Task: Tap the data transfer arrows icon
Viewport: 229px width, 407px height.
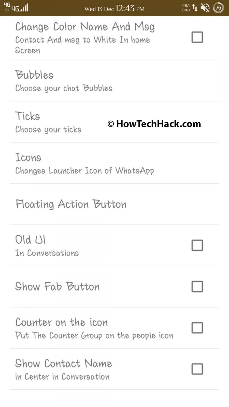Action: coord(195,8)
